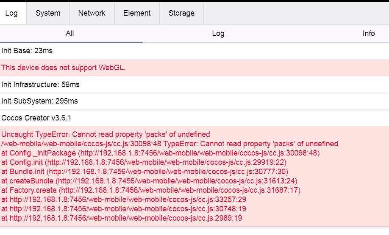
Task: Filter messages by Info level
Action: (x=368, y=33)
